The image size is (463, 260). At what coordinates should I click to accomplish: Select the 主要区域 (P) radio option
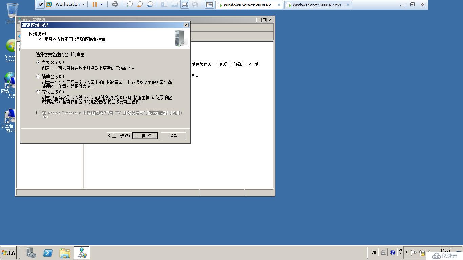[38, 62]
